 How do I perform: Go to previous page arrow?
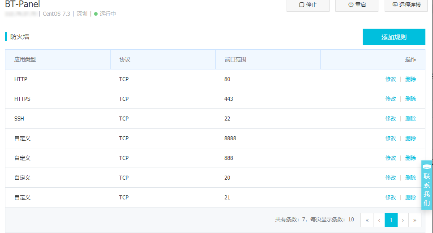pyautogui.click(x=379, y=220)
